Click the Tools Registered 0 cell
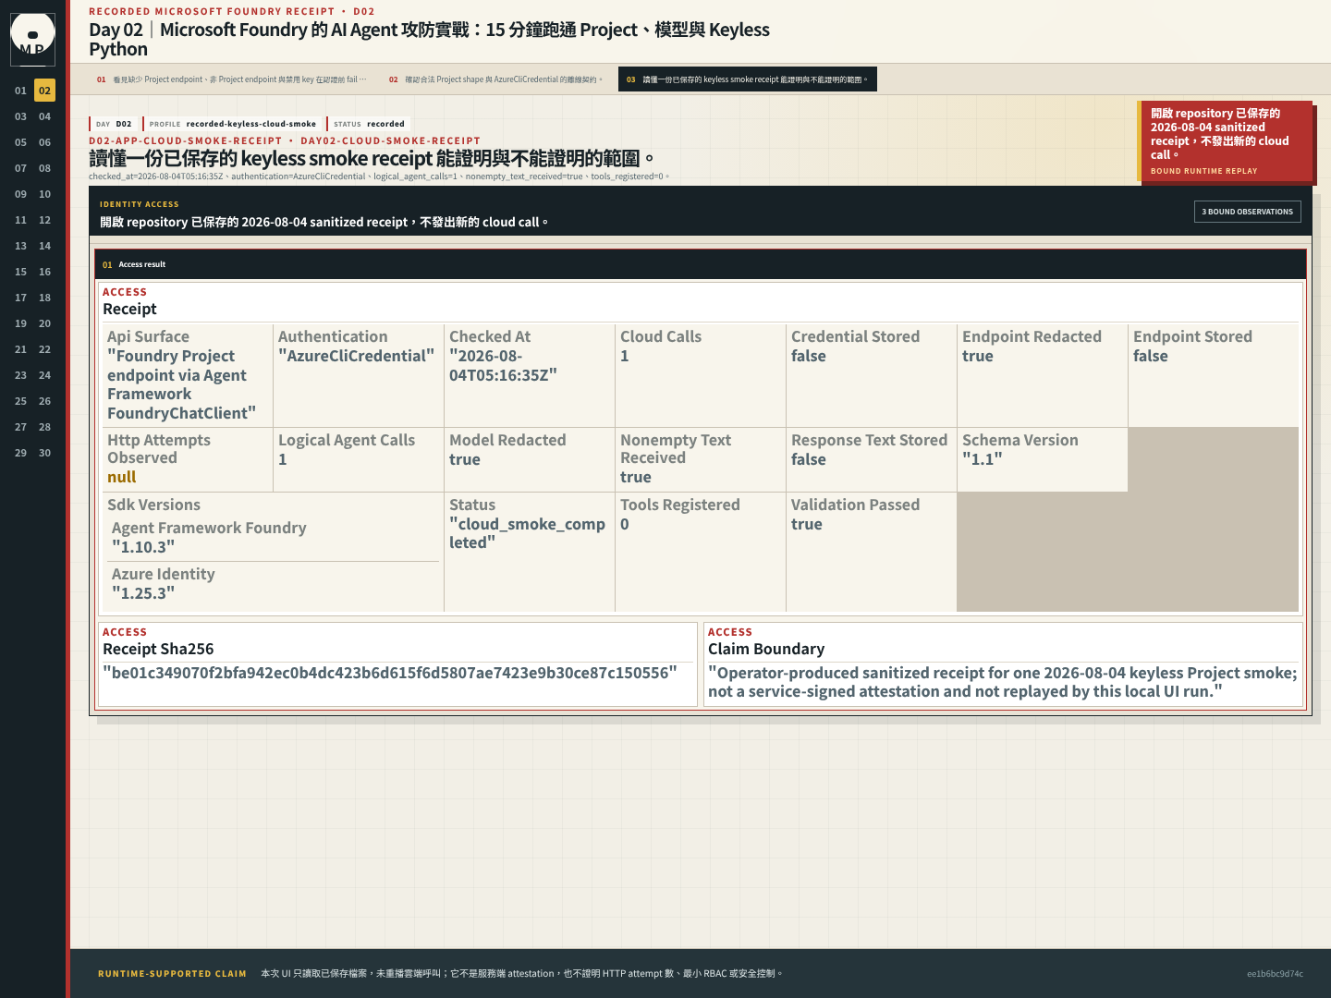Viewport: 1331px width, 998px height. click(x=701, y=552)
